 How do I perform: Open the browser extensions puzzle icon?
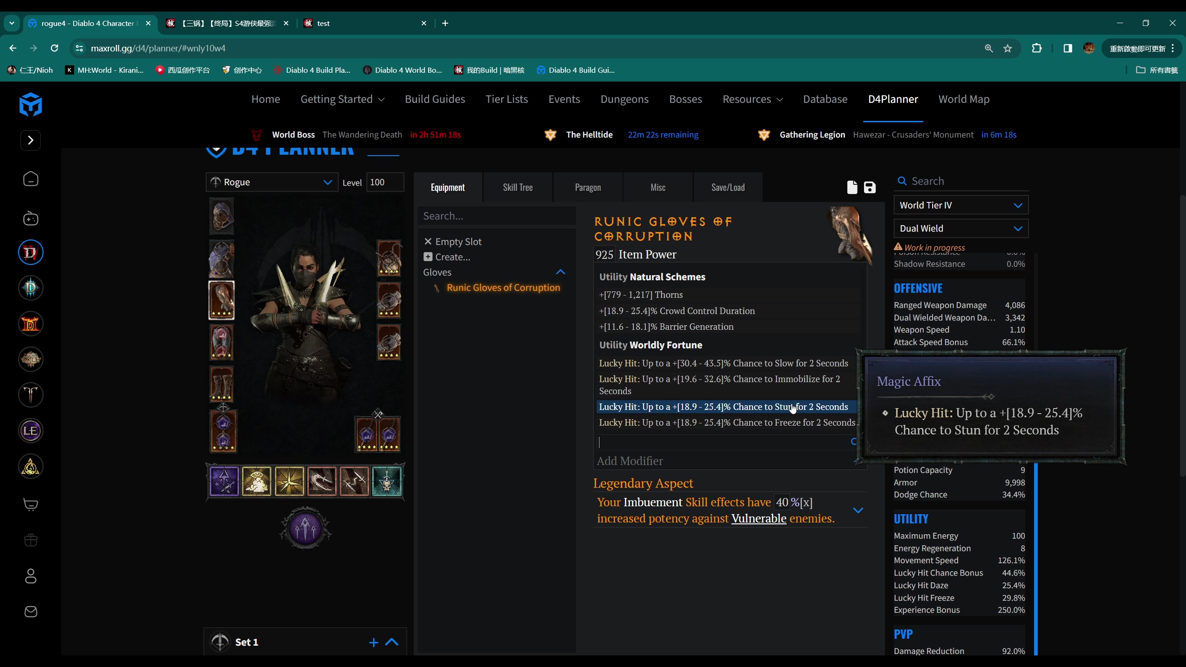(x=1037, y=48)
